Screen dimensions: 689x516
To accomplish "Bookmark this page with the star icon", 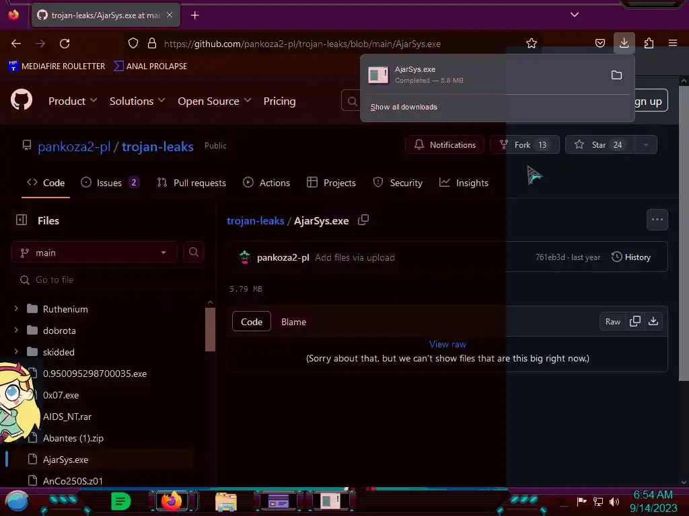I will (x=532, y=43).
